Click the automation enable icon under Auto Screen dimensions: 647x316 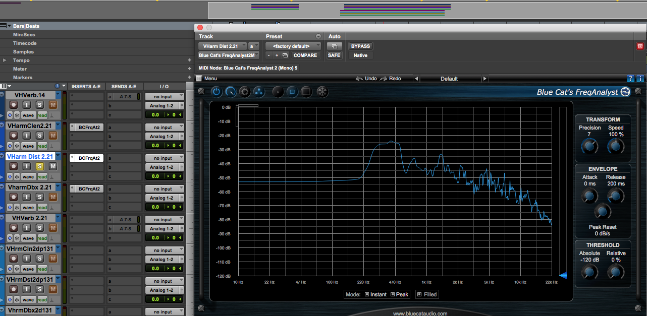334,46
